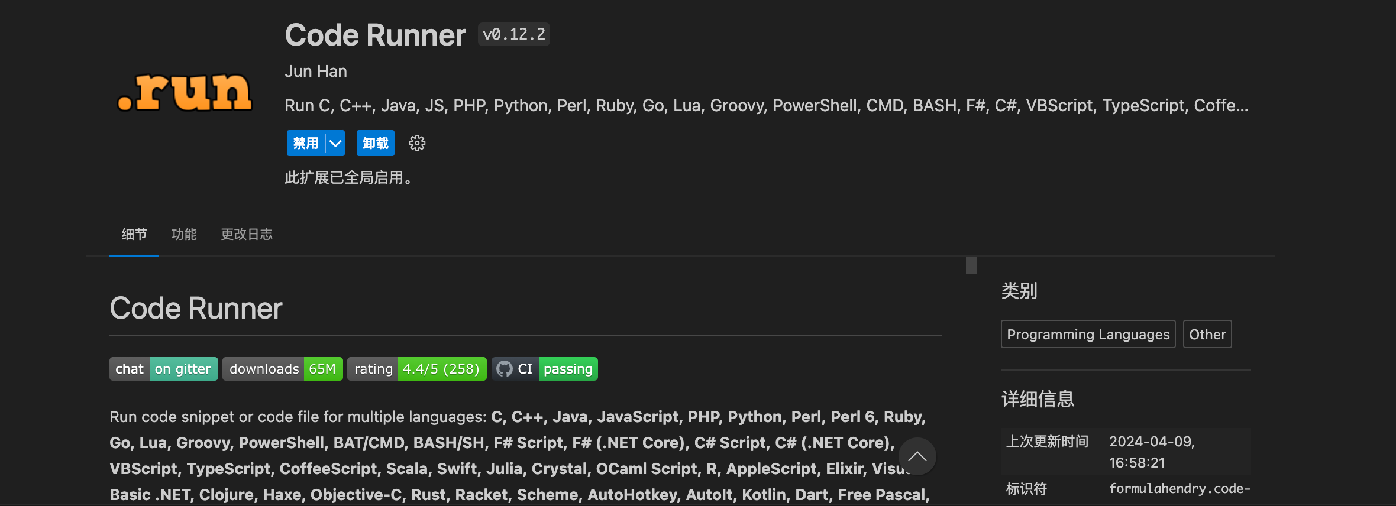Select the Programming Languages category
This screenshot has width=1396, height=506.
pyautogui.click(x=1087, y=334)
